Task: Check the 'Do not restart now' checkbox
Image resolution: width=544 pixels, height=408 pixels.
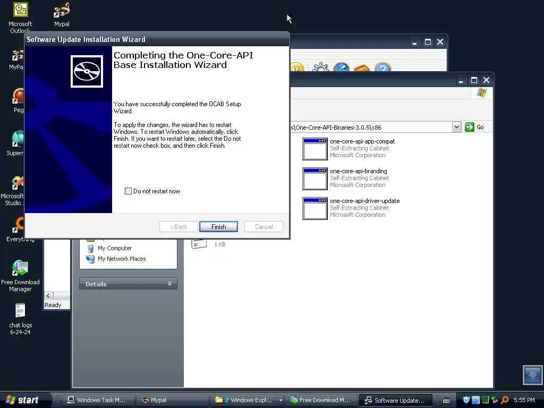Action: [128, 191]
